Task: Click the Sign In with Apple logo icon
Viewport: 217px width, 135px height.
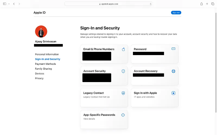Action: pyautogui.click(x=173, y=93)
